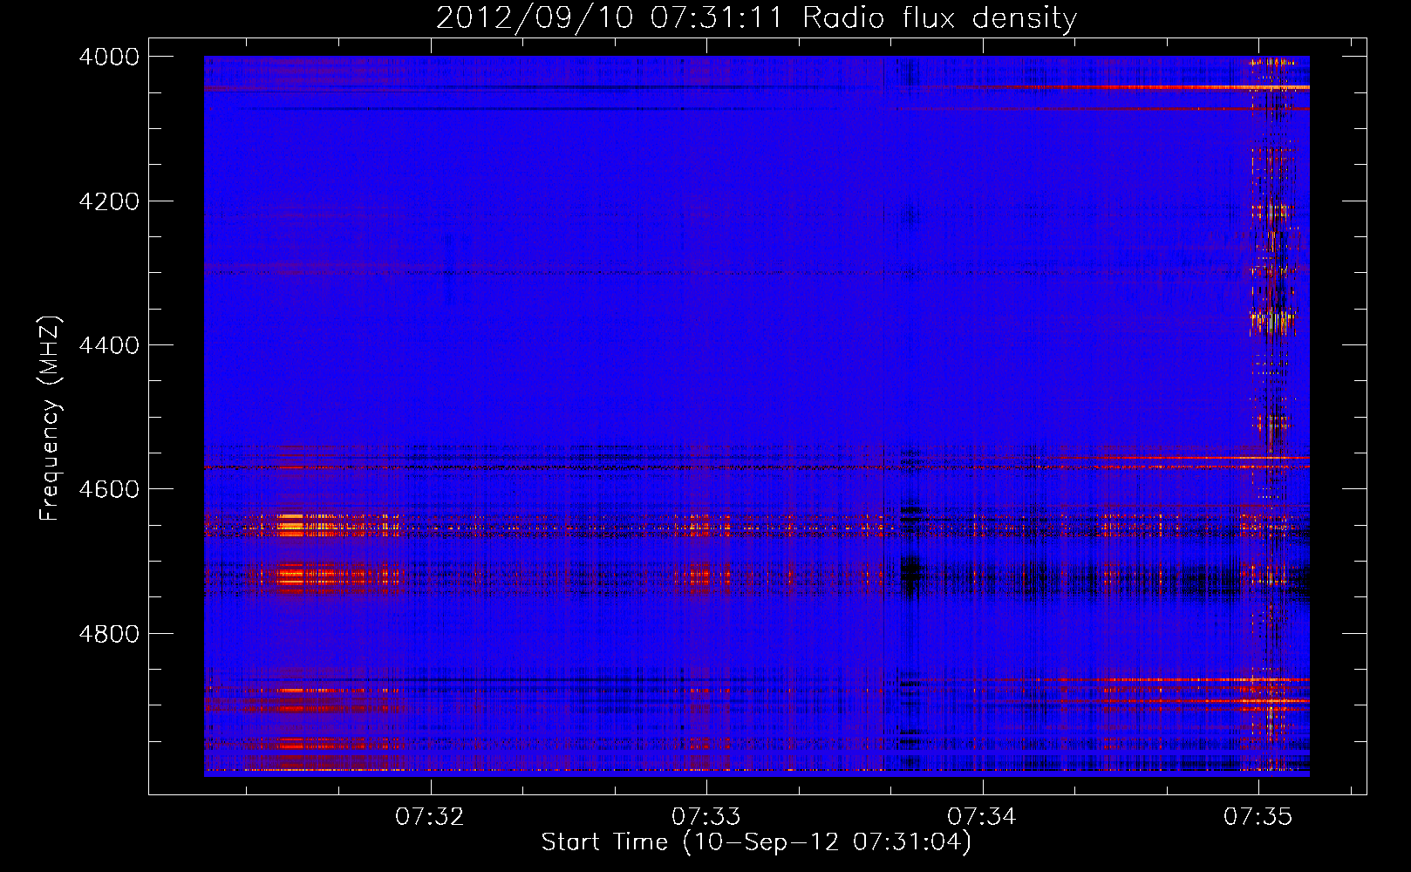Viewport: 1411px width, 872px height.
Task: Click the 4400 frequency tick label
Action: click(x=109, y=345)
